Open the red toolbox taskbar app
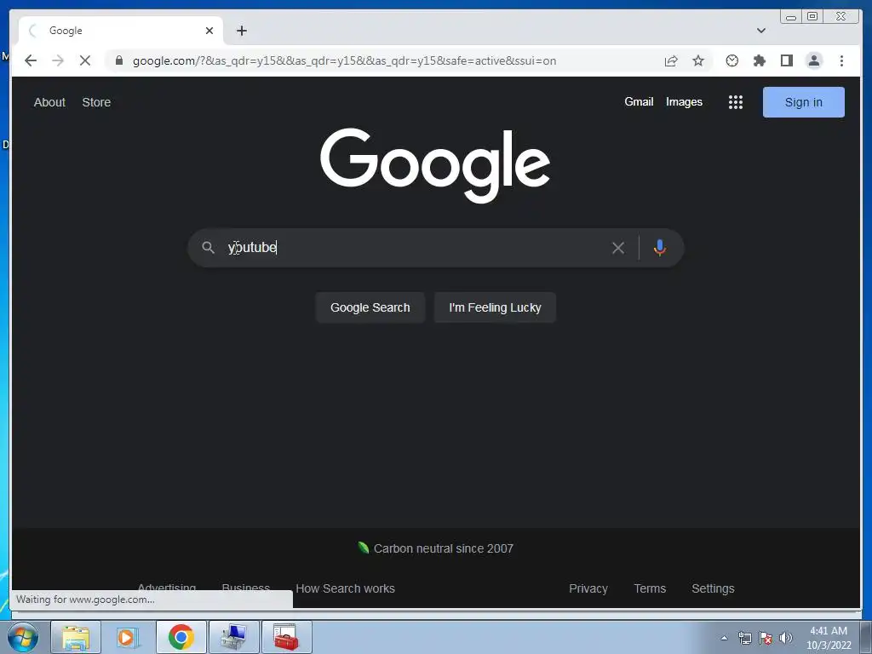This screenshot has width=872, height=654. (286, 637)
